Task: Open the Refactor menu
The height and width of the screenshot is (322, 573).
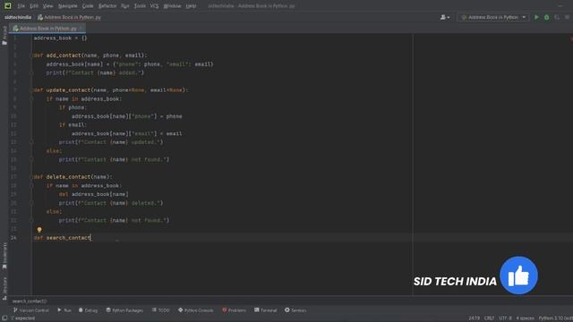Action: coord(107,6)
